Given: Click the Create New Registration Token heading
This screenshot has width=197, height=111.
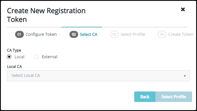Looking at the screenshot, I should (46, 15).
